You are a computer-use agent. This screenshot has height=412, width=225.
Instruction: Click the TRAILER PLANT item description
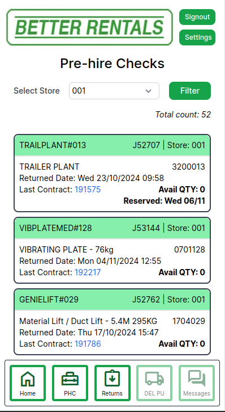(49, 167)
